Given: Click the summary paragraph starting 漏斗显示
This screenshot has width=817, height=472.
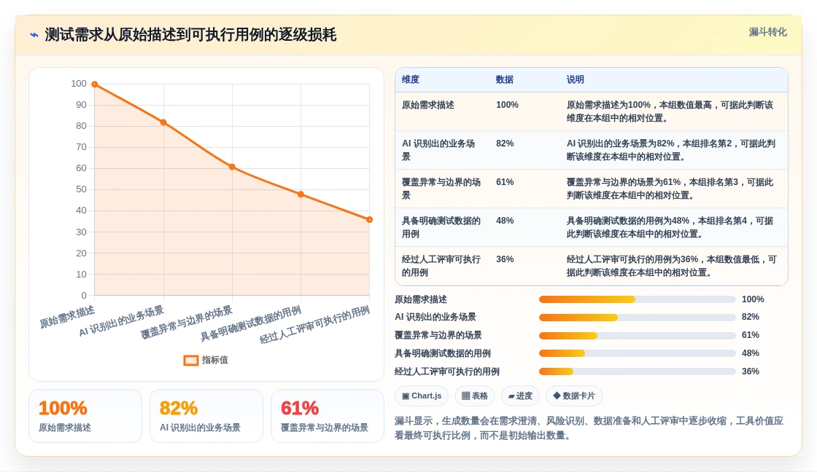Looking at the screenshot, I should click(x=589, y=428).
